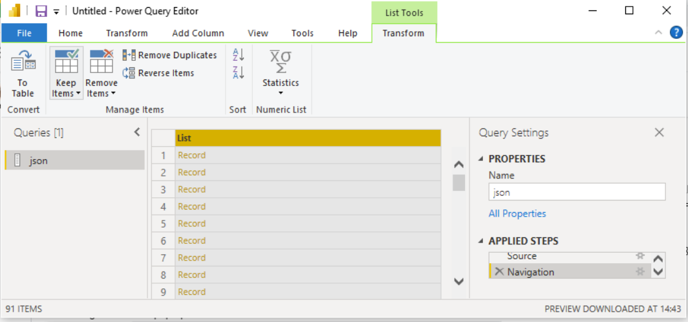The width and height of the screenshot is (688, 322).
Task: Click the Record link in row 8
Action: tap(192, 275)
